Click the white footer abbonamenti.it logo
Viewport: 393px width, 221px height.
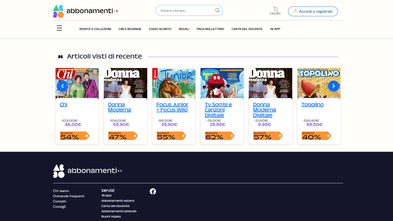87,171
